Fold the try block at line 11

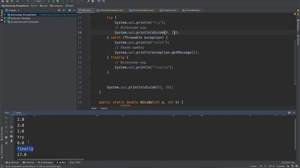pos(90,18)
